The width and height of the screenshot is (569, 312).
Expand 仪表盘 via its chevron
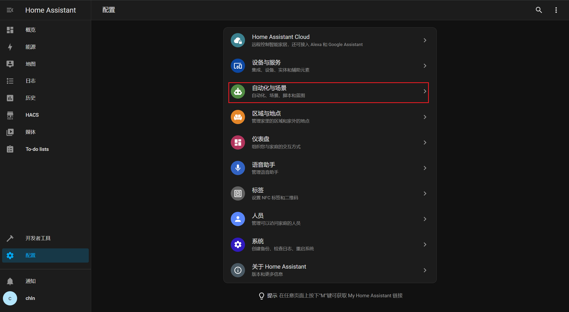(425, 142)
